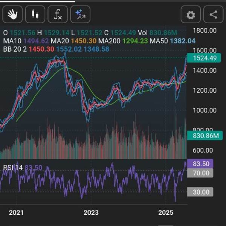Select the hand pan tool
The width and height of the screenshot is (226, 226).
click(12, 14)
